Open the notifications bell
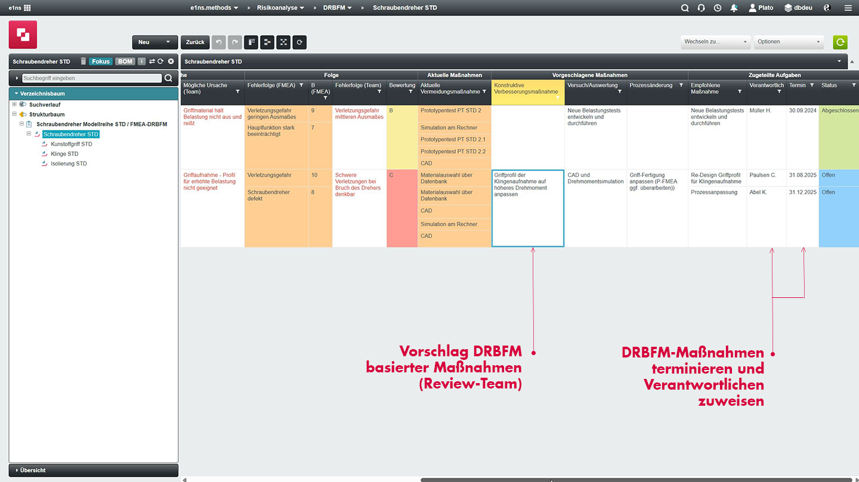 (734, 8)
